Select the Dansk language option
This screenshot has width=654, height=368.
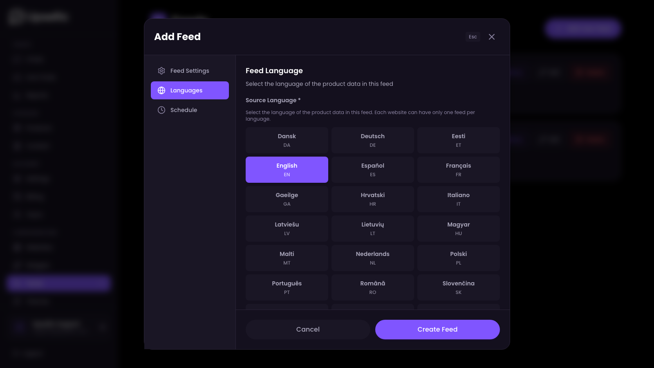(287, 140)
